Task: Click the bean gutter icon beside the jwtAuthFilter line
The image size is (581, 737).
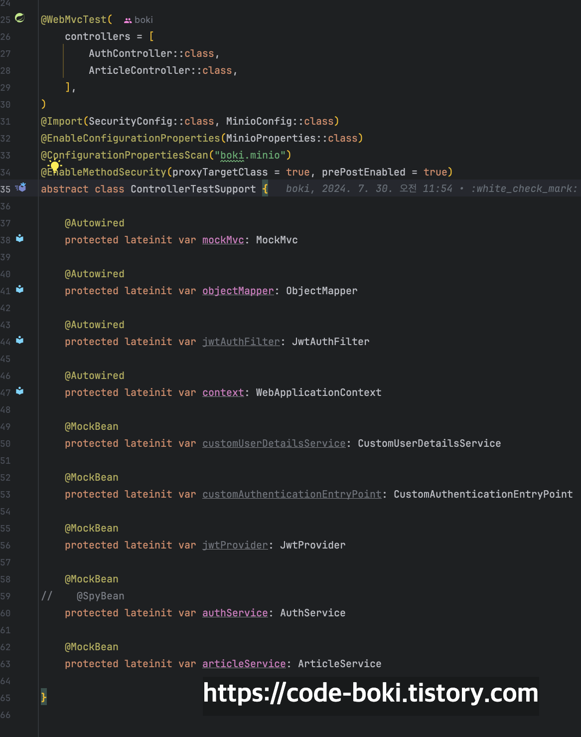Action: click(x=20, y=340)
